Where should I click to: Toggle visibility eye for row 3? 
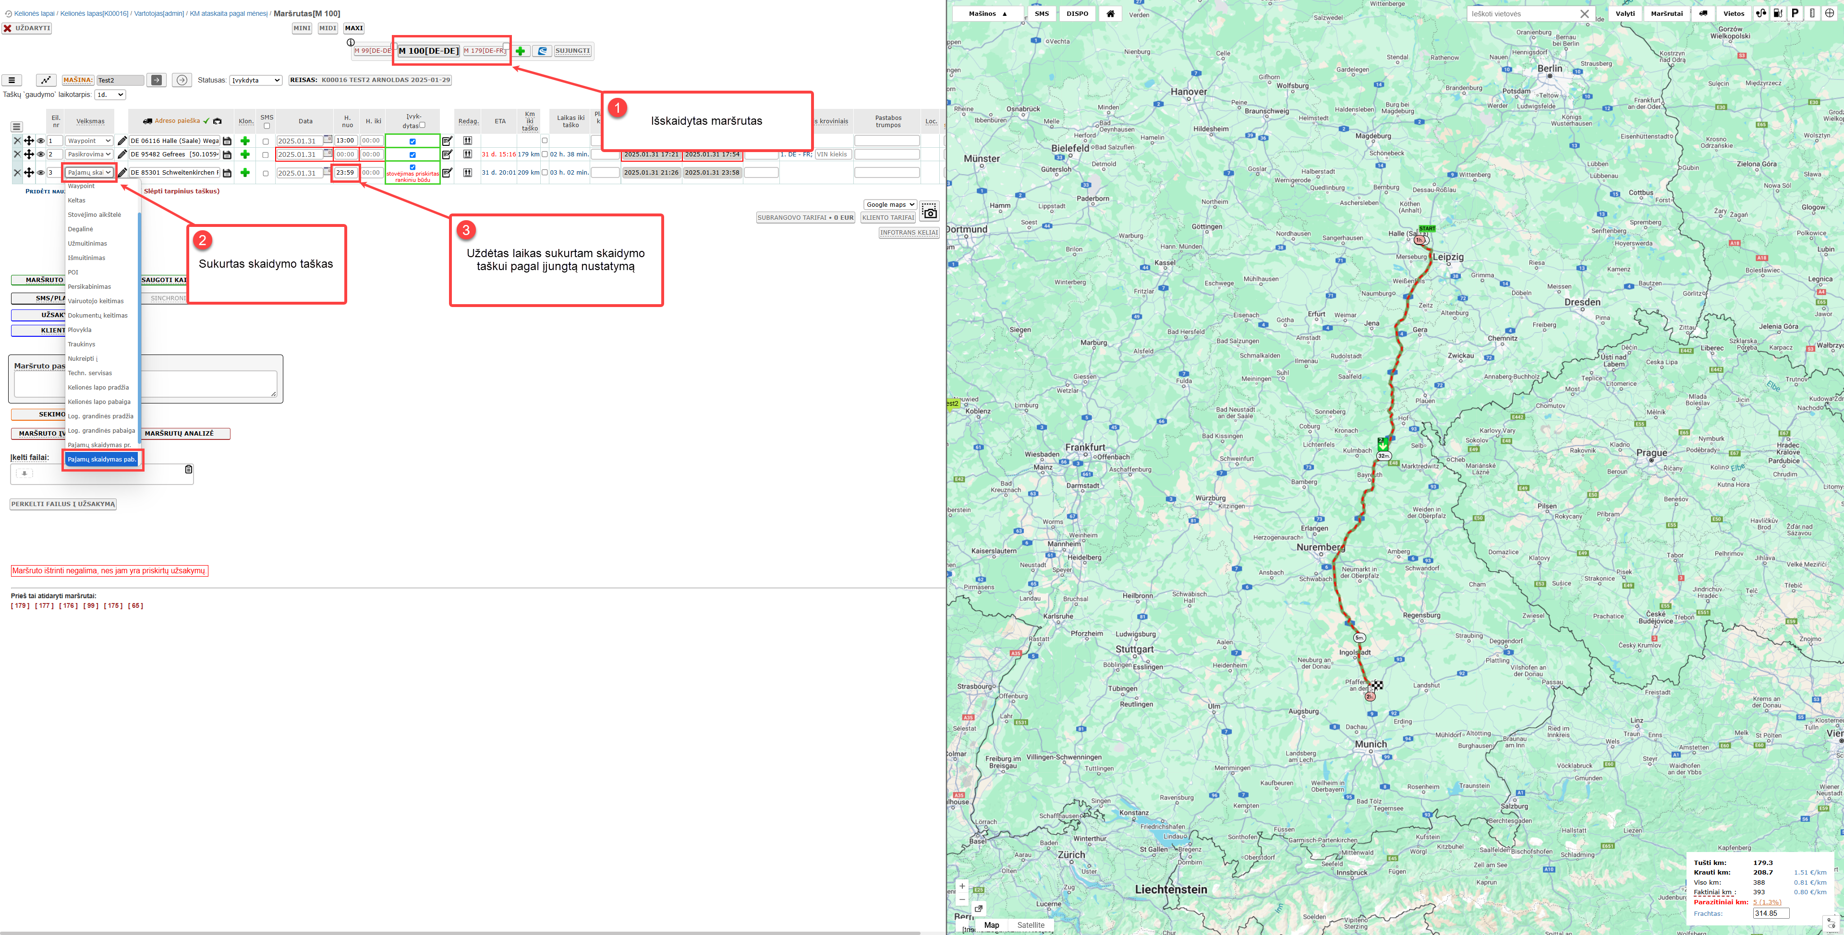41,172
